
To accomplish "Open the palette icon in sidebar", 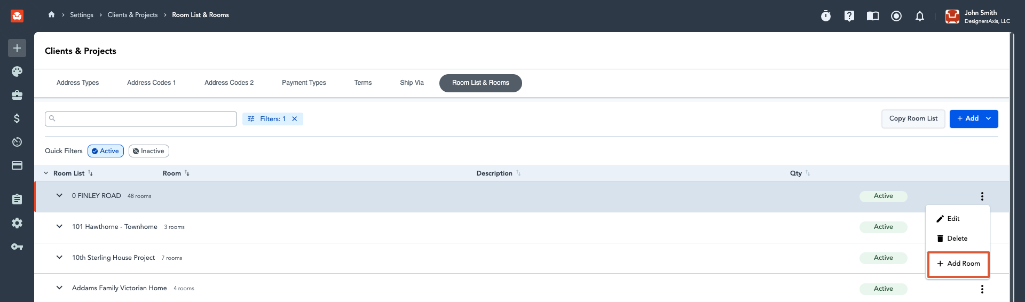I will [x=17, y=71].
